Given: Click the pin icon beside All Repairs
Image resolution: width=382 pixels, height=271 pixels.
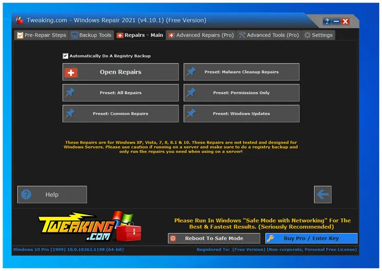Looking at the screenshot, I should pyautogui.click(x=70, y=93).
